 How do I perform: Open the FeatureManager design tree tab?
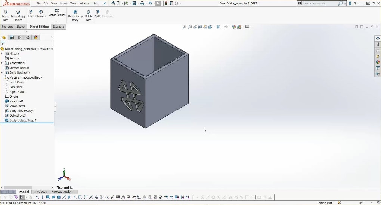point(4,37)
